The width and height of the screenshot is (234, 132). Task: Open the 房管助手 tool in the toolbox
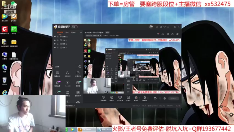[x=68, y=74]
